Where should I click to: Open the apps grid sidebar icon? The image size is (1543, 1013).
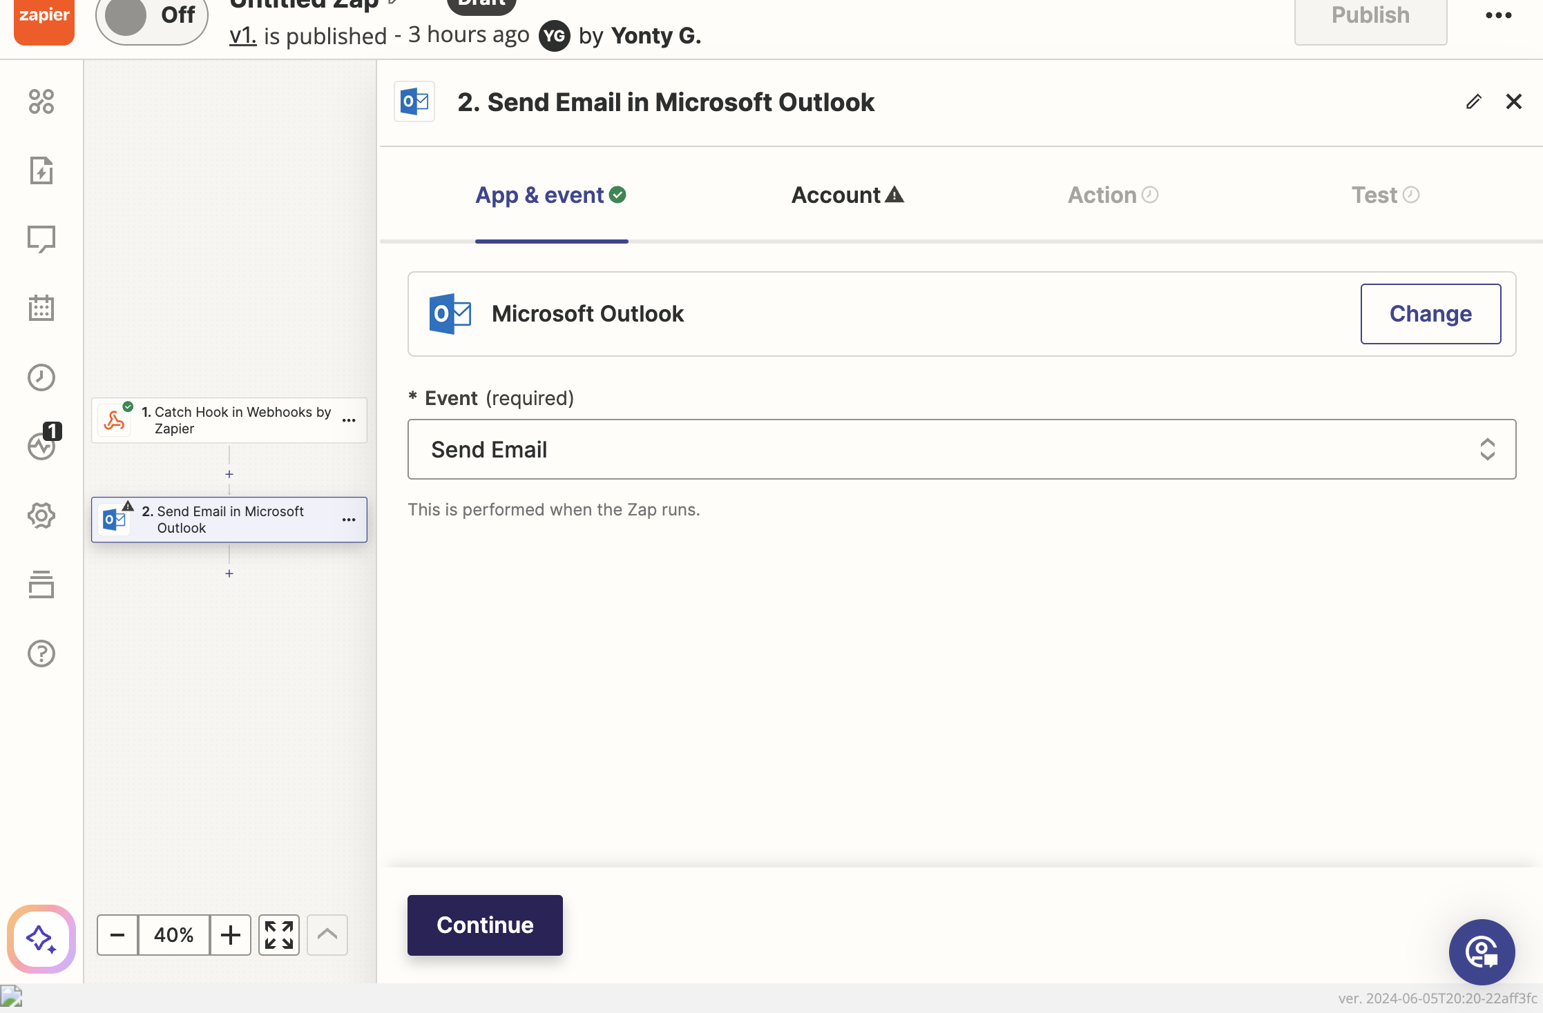click(41, 101)
